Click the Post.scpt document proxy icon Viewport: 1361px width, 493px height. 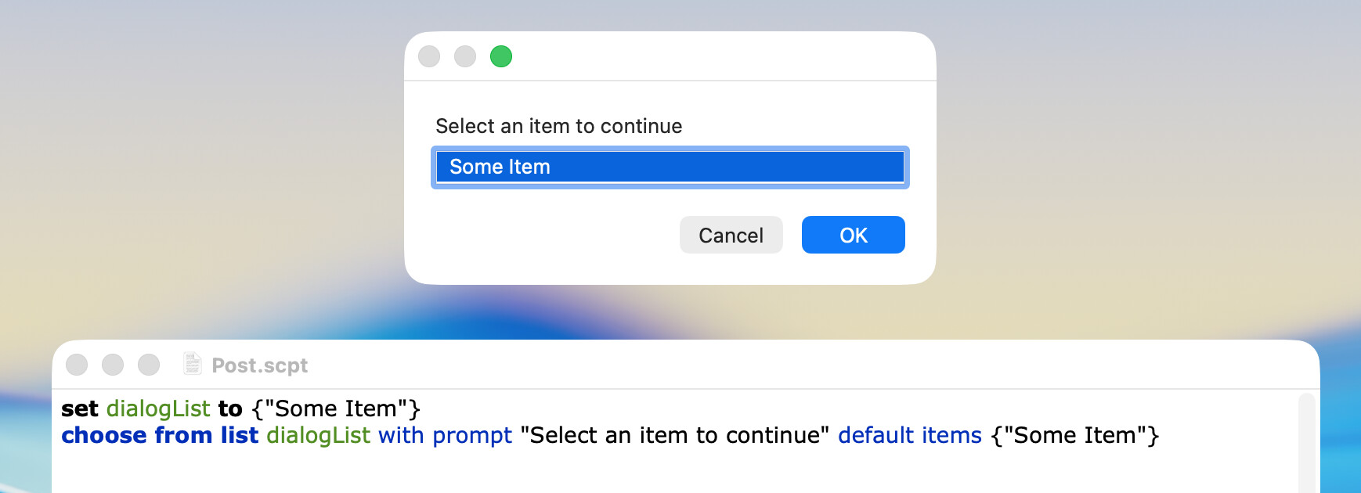[192, 364]
